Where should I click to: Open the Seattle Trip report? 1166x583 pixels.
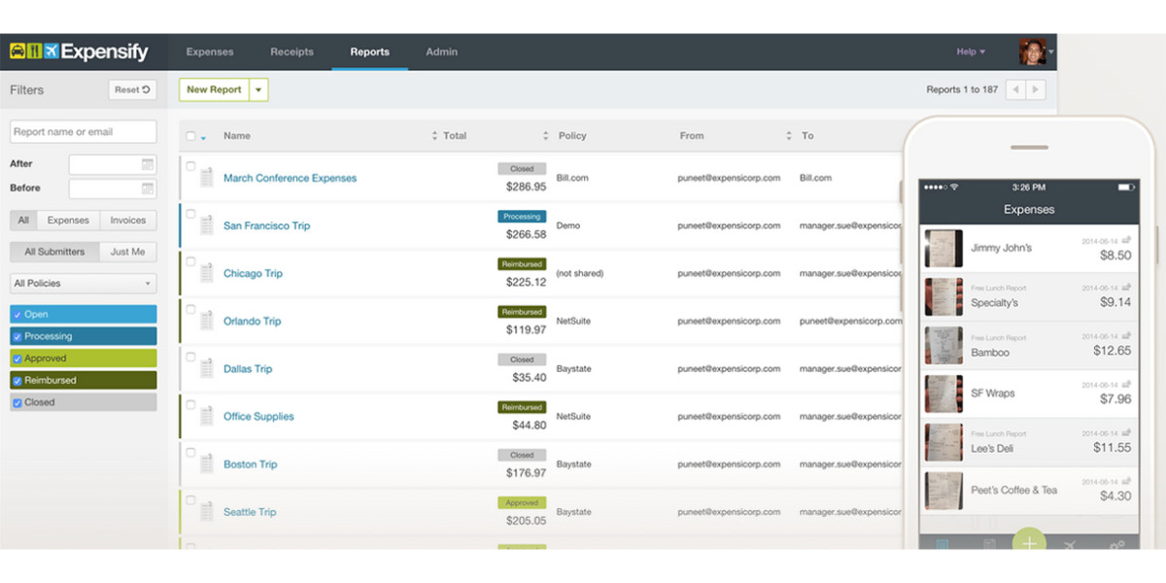250,512
